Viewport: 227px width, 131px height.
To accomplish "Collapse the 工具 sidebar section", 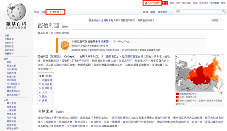I will (x=6, y=100).
